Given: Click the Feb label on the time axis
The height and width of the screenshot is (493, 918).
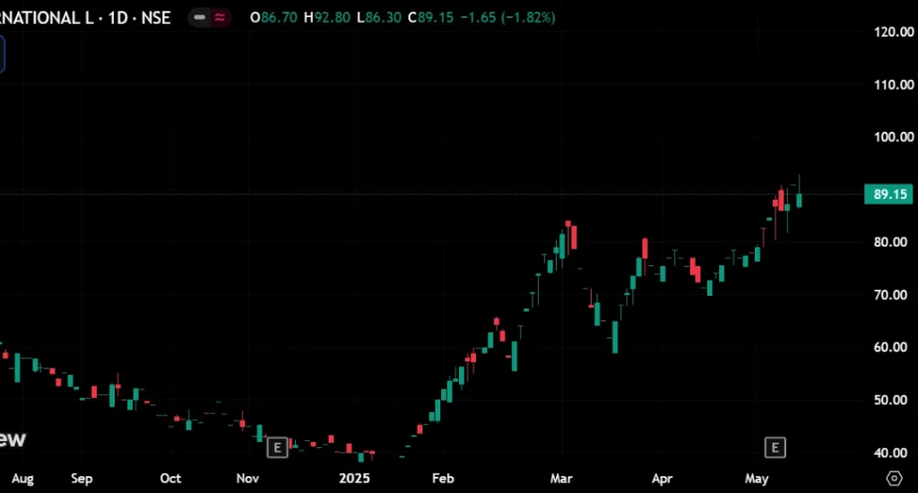Looking at the screenshot, I should point(443,479).
